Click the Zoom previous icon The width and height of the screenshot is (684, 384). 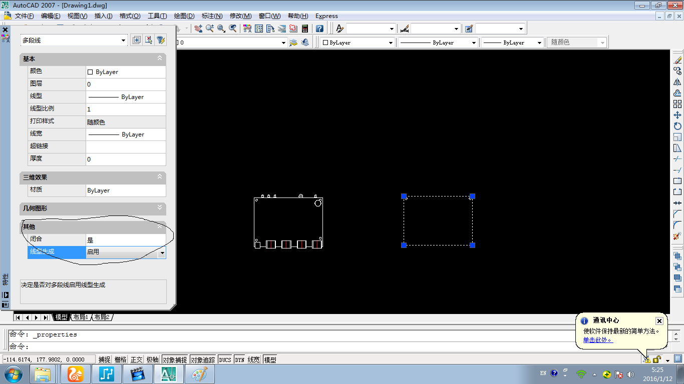[x=233, y=28]
